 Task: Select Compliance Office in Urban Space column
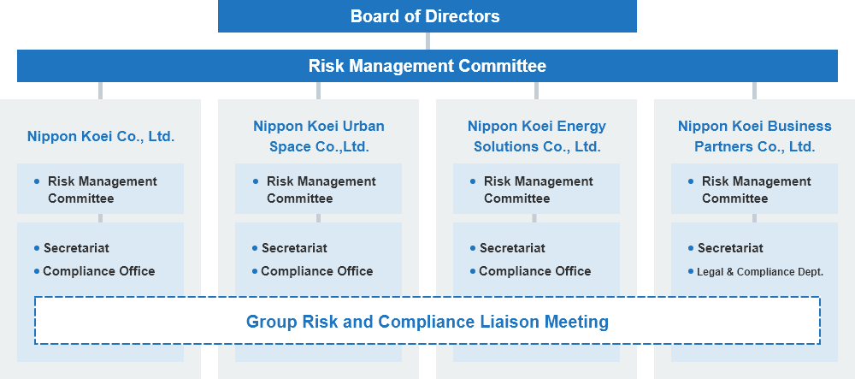click(317, 271)
